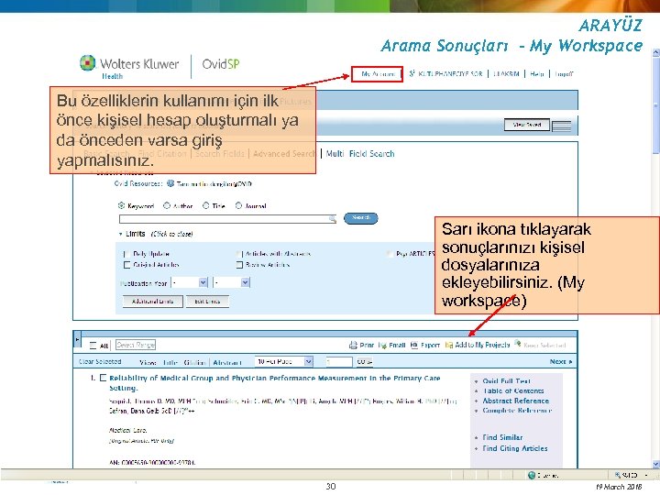Tick the Review Articles checkbox
660x495 pixels.
(x=239, y=265)
